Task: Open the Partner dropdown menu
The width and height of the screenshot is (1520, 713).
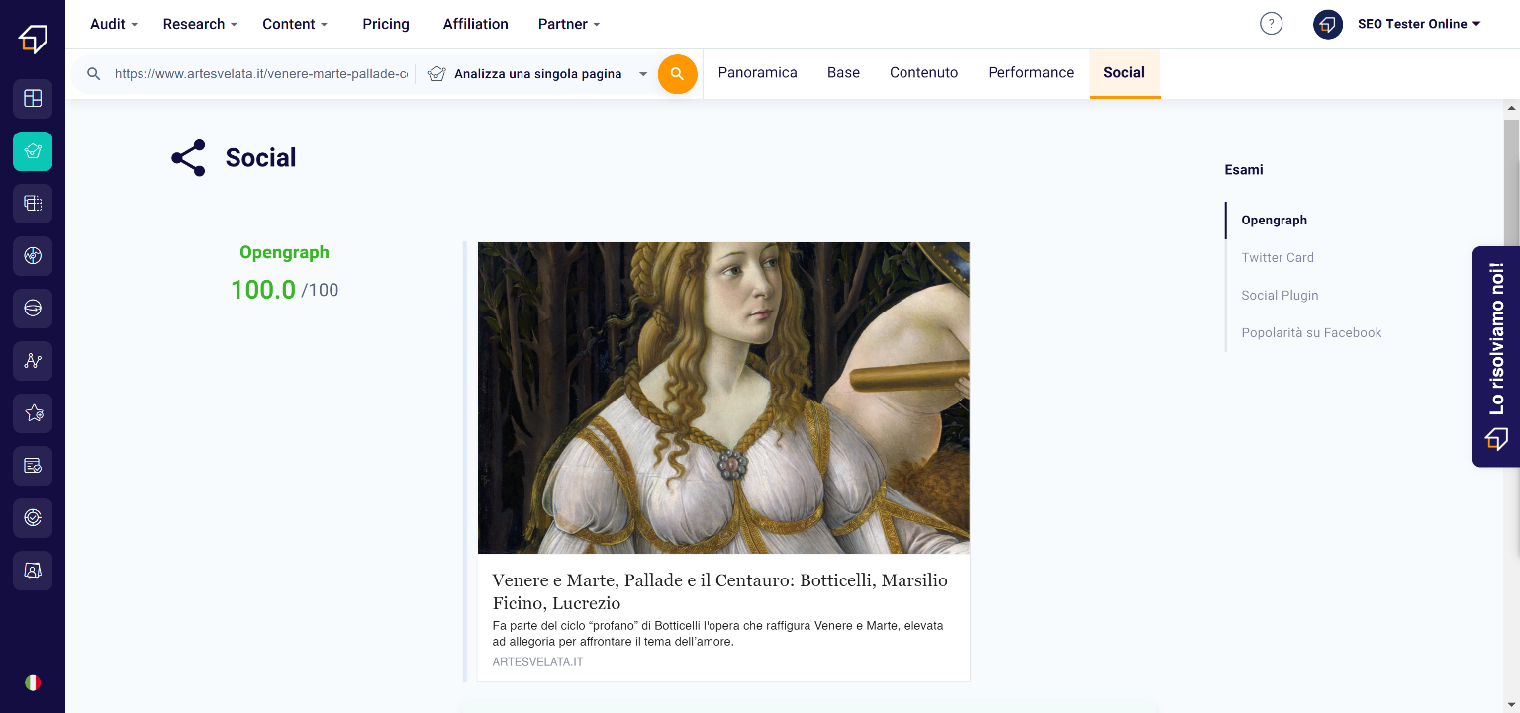Action: (569, 24)
